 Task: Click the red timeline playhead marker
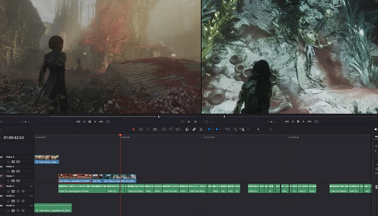pos(120,135)
